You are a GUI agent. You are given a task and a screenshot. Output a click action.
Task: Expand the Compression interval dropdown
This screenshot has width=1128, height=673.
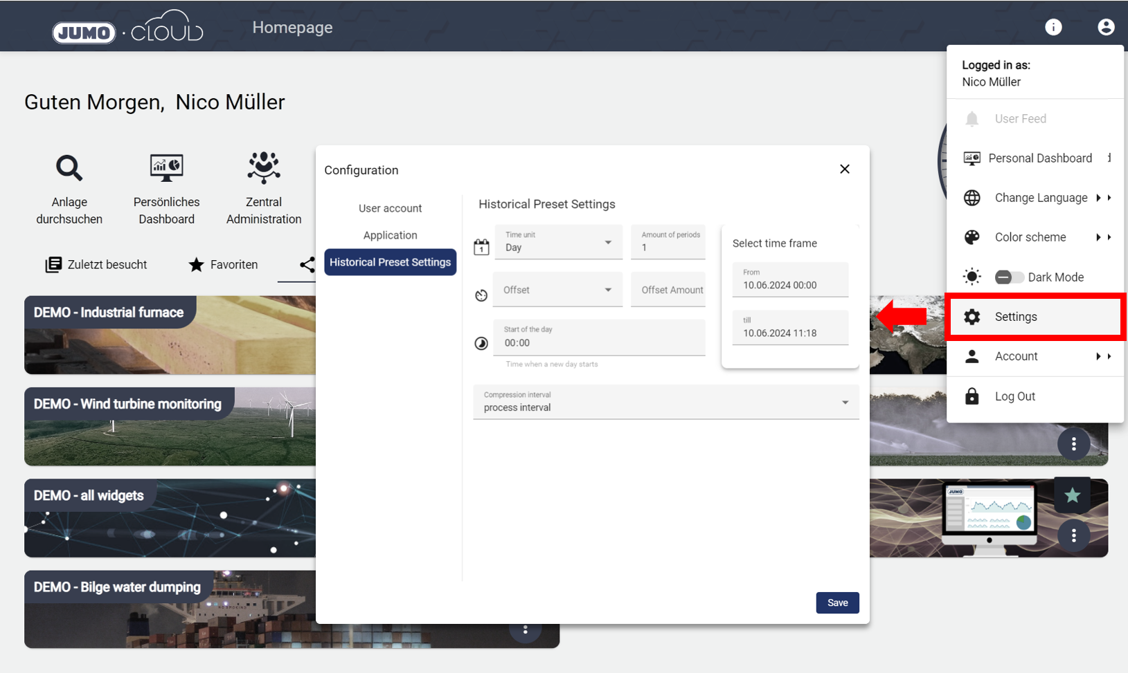click(x=665, y=402)
